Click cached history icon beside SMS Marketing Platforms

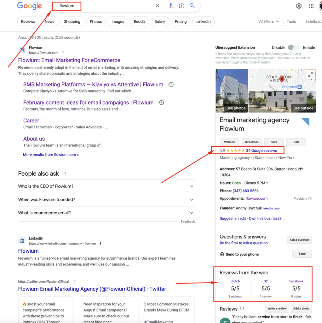pyautogui.click(x=171, y=85)
